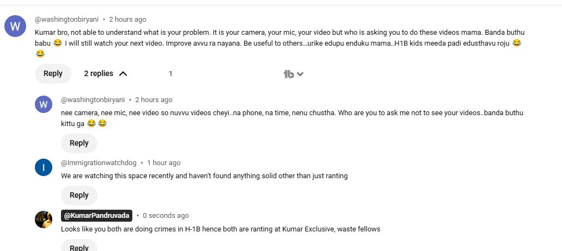Image resolution: width=562 pixels, height=251 pixels.
Task: Open KumarPandruvada's profile picture
Action: click(44, 219)
